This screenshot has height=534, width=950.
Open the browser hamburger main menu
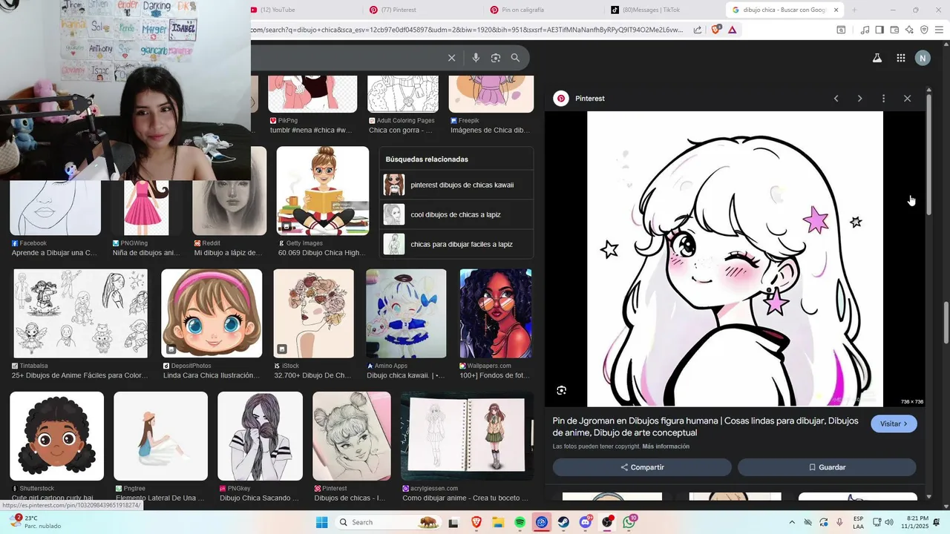pos(939,30)
